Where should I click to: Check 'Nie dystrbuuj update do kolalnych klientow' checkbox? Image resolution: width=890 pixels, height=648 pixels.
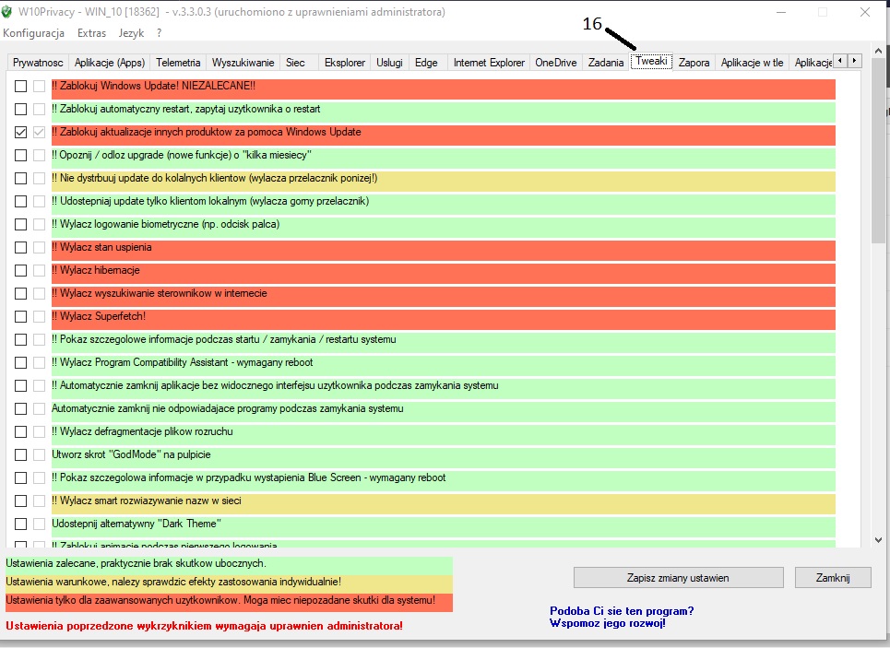20,178
